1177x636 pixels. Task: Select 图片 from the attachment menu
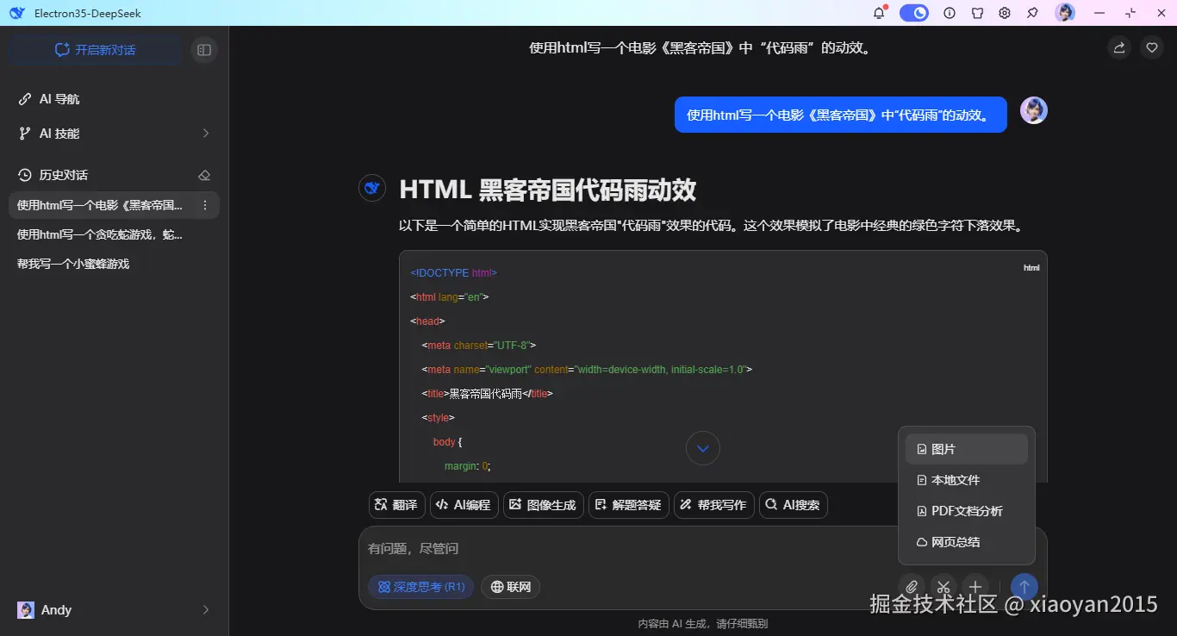click(x=941, y=448)
